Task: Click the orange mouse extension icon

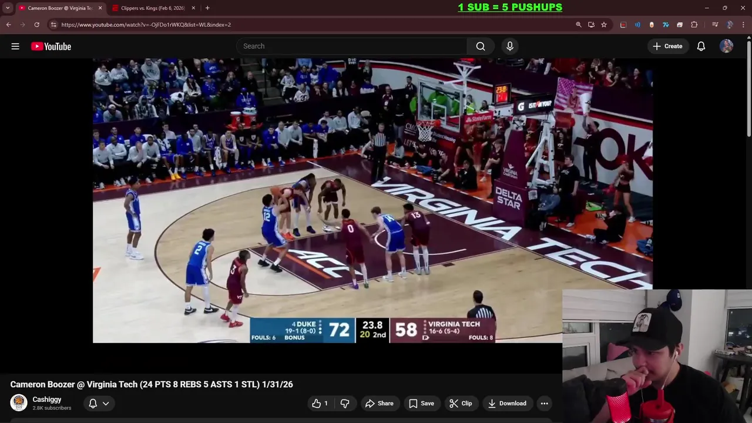Action: coord(652,25)
